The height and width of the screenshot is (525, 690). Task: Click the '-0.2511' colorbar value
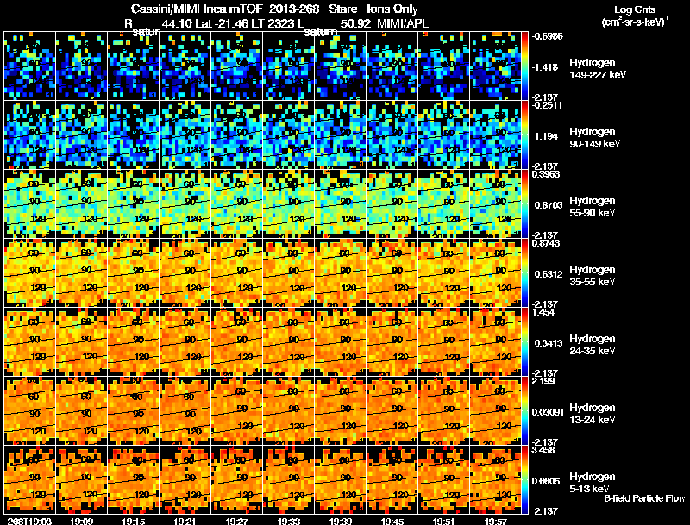(546, 105)
